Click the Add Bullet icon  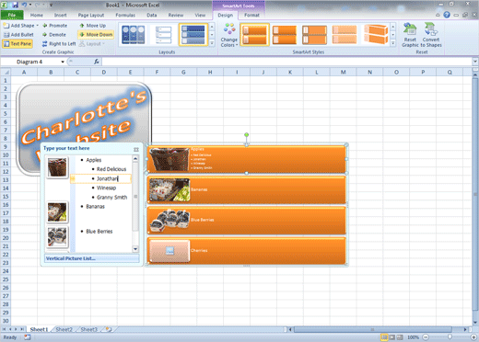[6, 35]
